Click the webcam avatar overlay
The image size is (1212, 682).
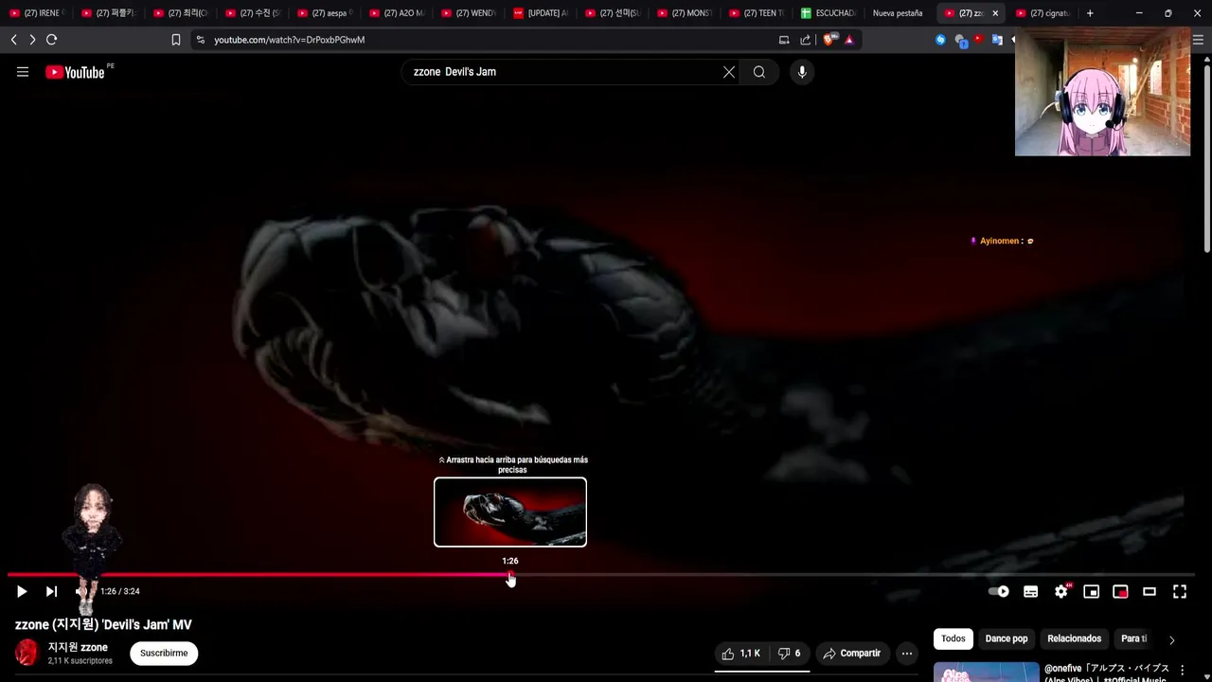tap(1102, 92)
